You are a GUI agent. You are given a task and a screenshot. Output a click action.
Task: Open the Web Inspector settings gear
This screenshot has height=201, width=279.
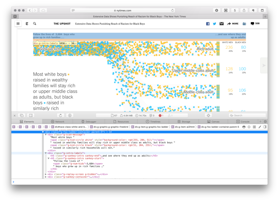click(265, 122)
